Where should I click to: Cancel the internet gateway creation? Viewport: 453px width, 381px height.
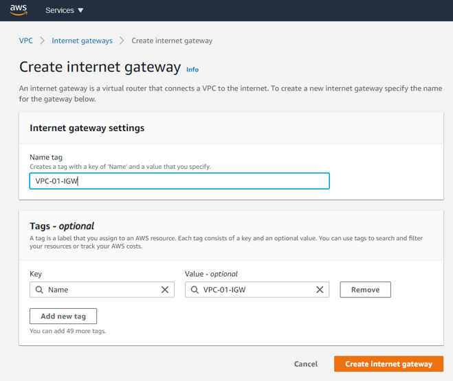click(306, 364)
